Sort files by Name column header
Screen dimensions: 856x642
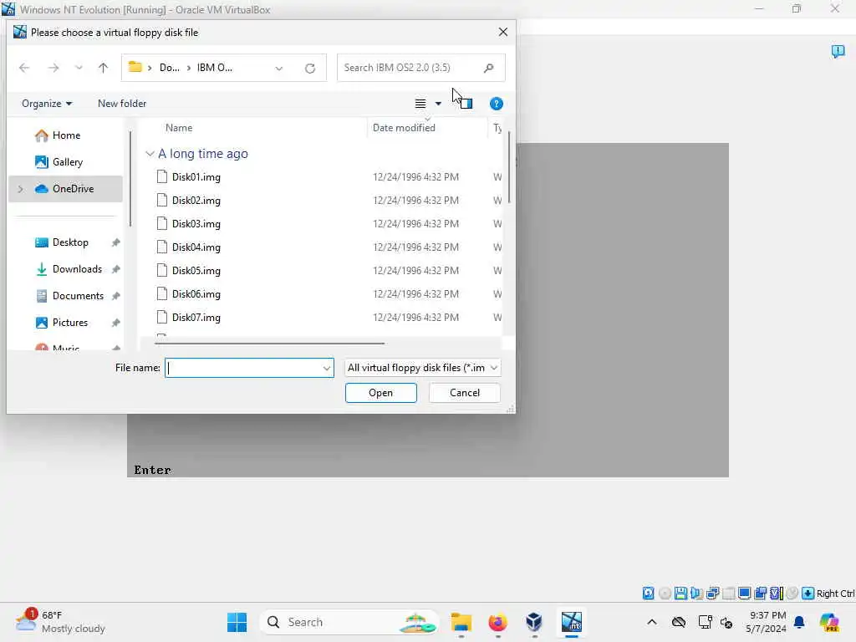179,128
